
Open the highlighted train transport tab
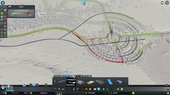(67, 76)
